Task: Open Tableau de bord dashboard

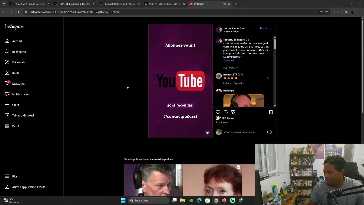Action: tap(19, 115)
